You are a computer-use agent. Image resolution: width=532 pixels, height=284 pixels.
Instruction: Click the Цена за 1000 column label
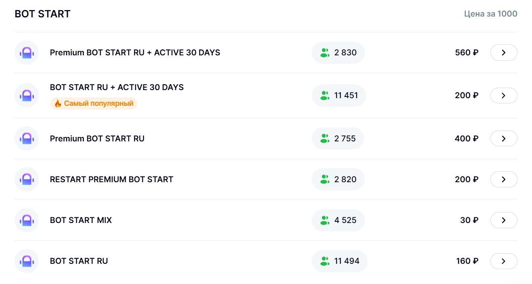click(491, 14)
